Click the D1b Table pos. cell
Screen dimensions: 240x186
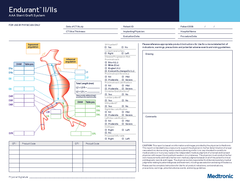point(29,72)
